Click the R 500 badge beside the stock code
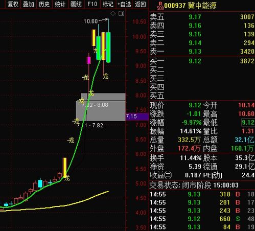This screenshot has height=231, width=255. point(160,6)
